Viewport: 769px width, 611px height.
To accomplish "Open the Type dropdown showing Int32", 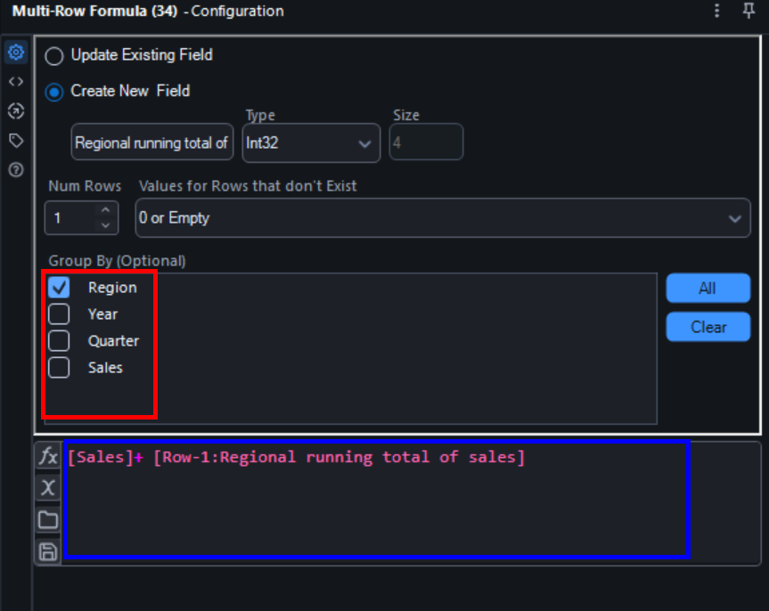I will pyautogui.click(x=311, y=143).
